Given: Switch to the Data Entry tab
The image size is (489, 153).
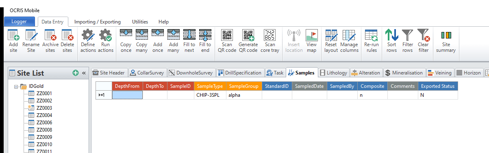Looking at the screenshot, I should [x=52, y=22].
